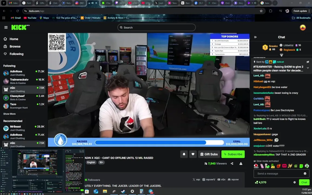Click Finish update button in Chrome
This screenshot has height=195, width=312.
click(301, 11)
